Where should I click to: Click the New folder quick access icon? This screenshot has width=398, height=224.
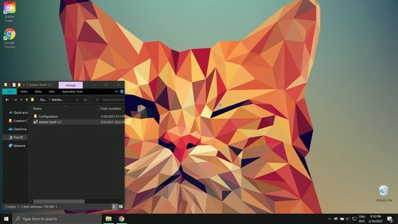pos(19,85)
